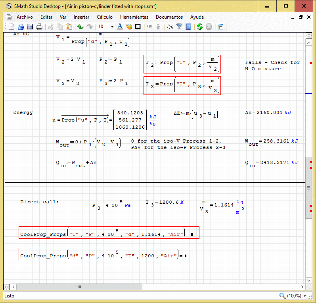The height and width of the screenshot is (303, 316).
Task: Open the text color 'A' tool
Action: click(x=120, y=27)
